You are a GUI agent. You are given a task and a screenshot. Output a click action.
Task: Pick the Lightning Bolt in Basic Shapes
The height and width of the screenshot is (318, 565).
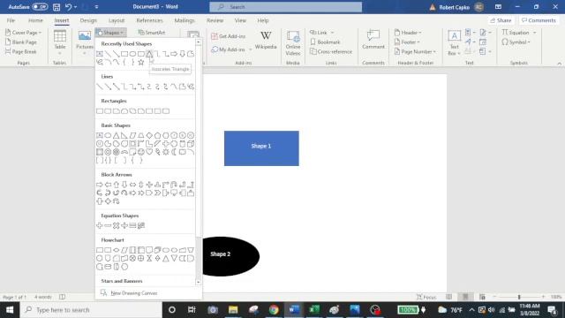tap(157, 152)
